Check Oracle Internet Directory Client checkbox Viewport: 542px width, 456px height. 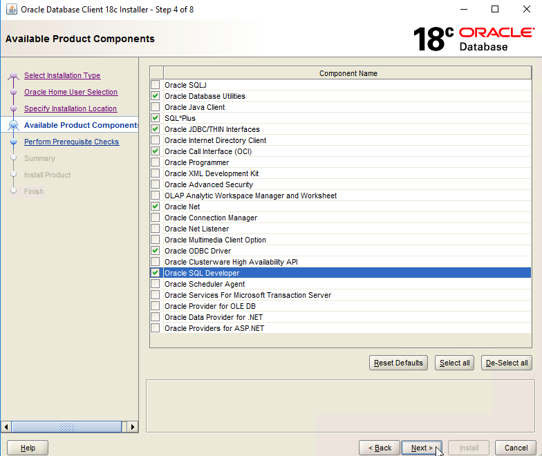coord(155,140)
